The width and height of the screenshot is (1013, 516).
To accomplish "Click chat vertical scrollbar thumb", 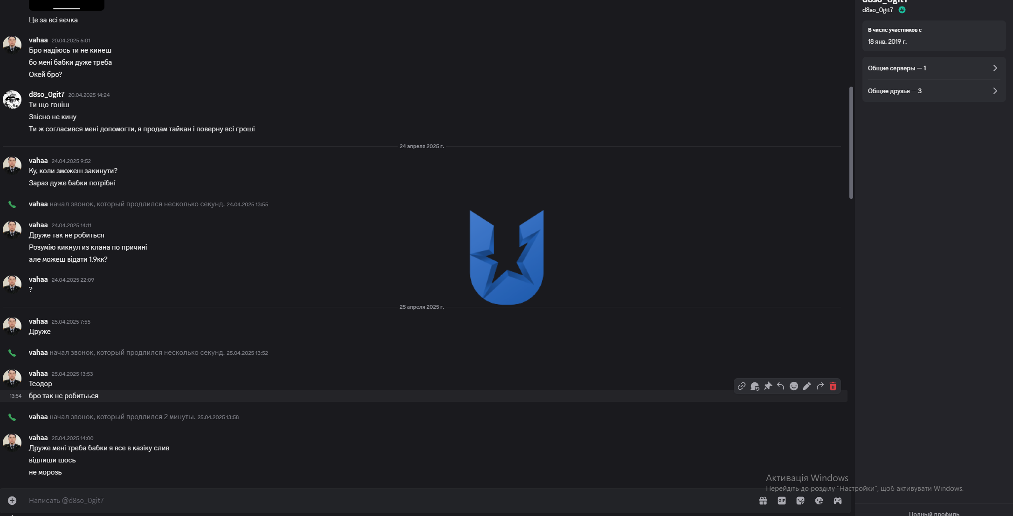I will [851, 143].
